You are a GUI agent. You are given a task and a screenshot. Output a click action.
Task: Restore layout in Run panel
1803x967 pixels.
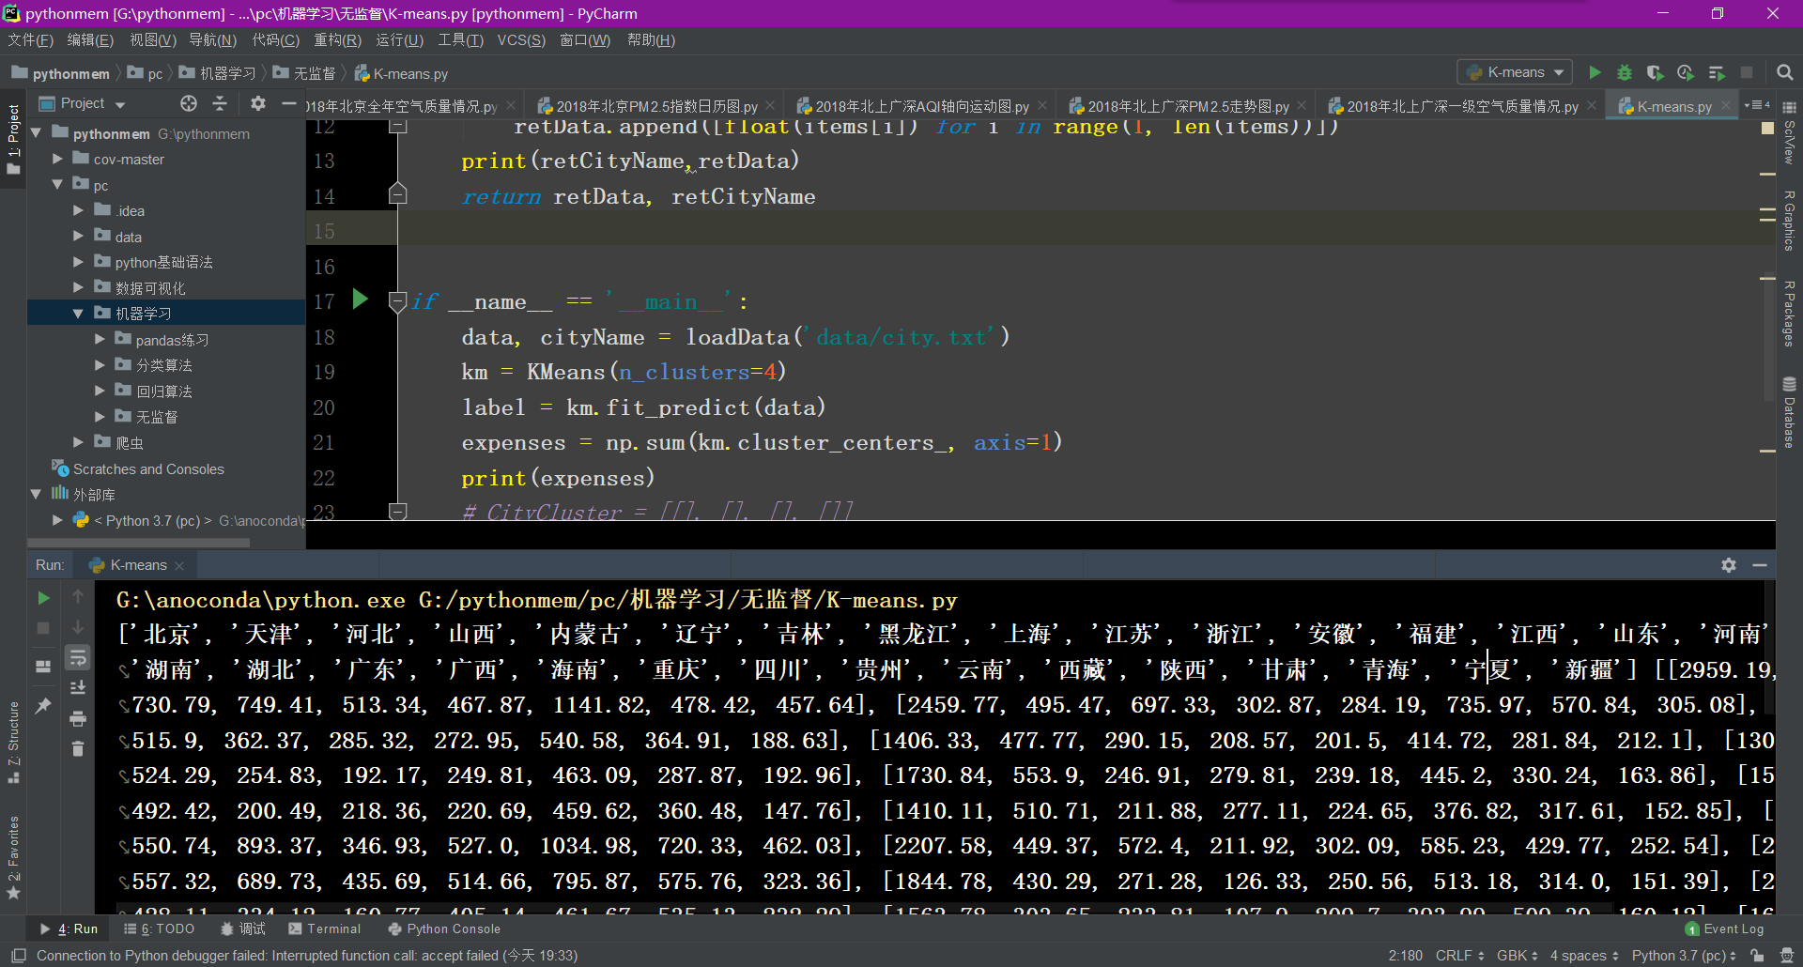pos(43,667)
